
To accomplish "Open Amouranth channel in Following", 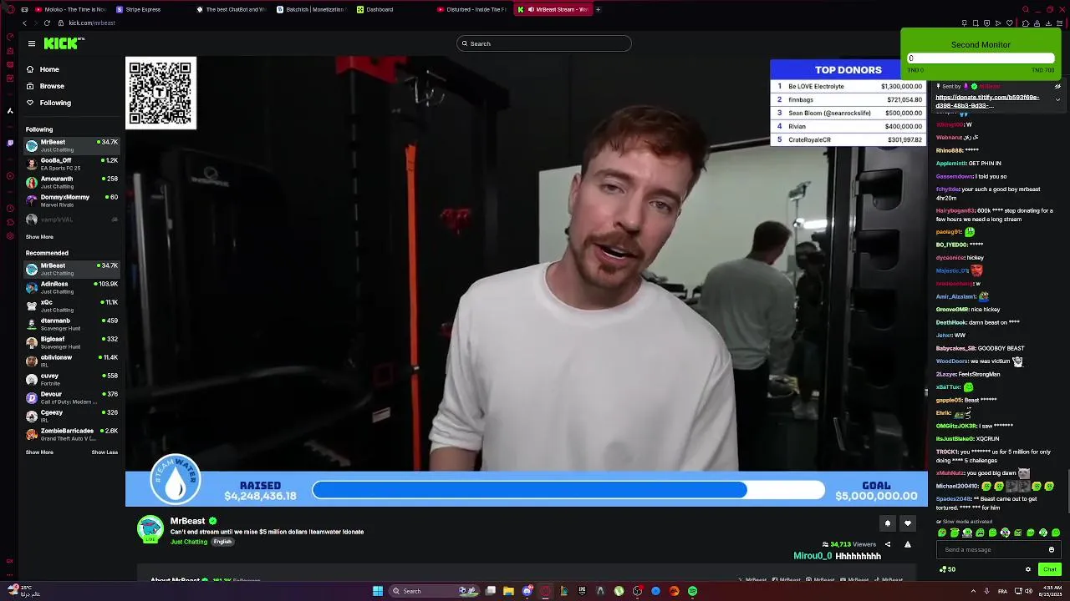I will tap(72, 182).
